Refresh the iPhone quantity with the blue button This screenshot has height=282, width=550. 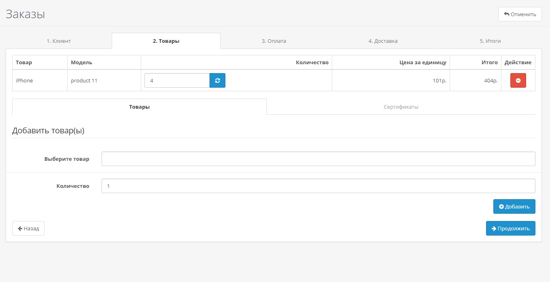tap(217, 80)
